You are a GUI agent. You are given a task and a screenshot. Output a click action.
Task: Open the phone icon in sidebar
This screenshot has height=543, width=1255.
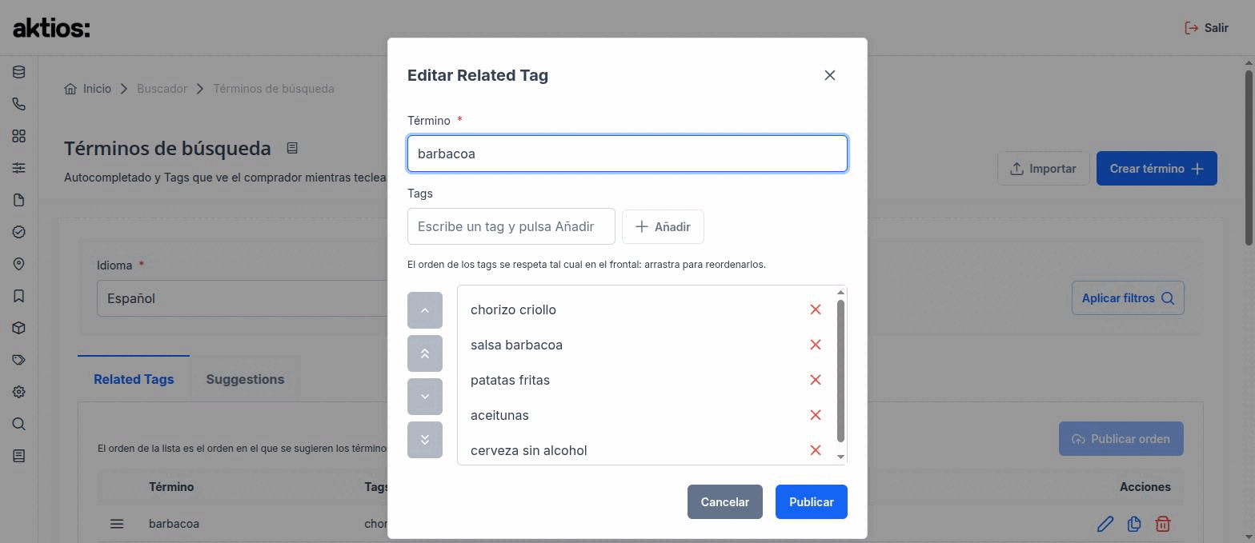(18, 104)
